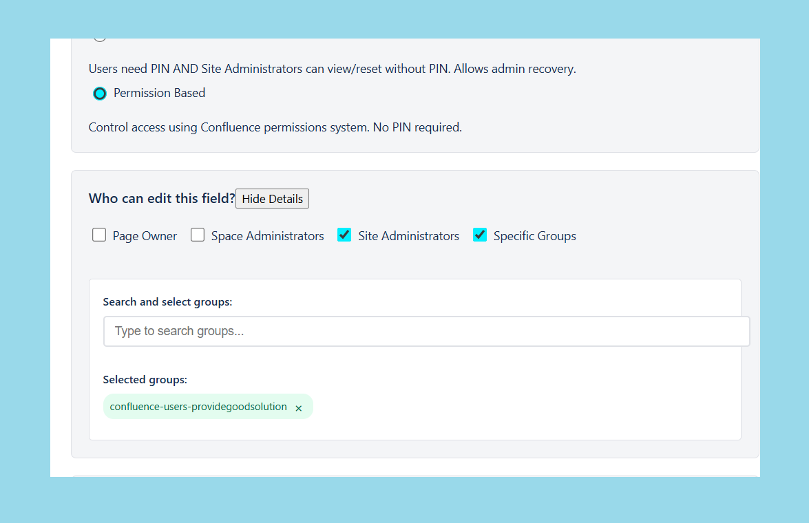
Task: Click the 'Site Administrators' label text
Action: click(x=408, y=236)
